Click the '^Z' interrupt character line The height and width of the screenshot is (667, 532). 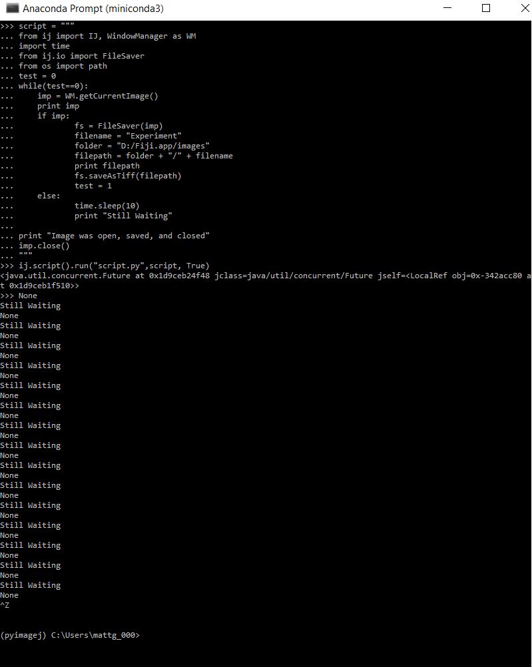point(5,604)
